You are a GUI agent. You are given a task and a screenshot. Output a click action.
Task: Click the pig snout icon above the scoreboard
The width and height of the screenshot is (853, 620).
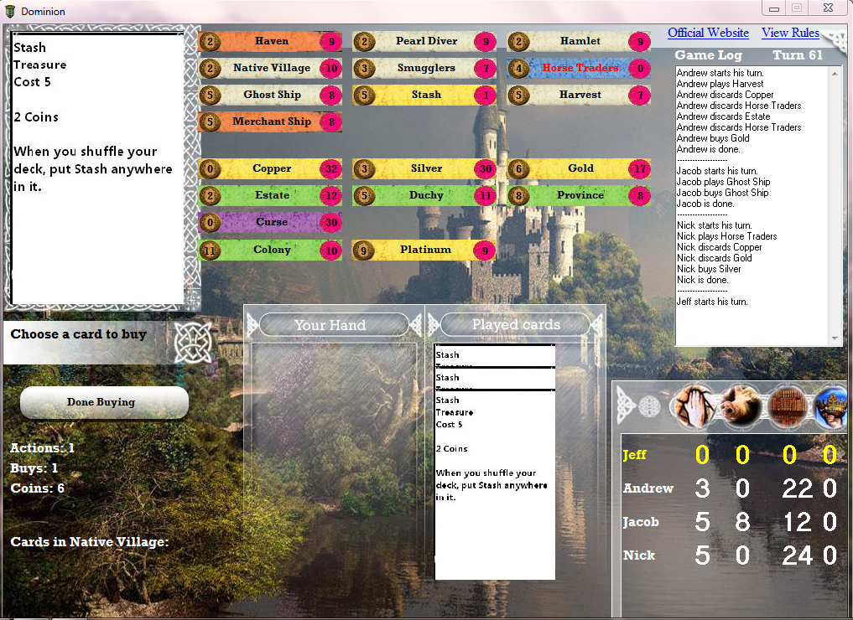(x=741, y=406)
